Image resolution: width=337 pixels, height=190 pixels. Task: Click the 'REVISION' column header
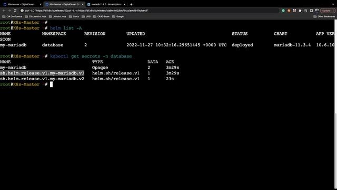pos(95,34)
